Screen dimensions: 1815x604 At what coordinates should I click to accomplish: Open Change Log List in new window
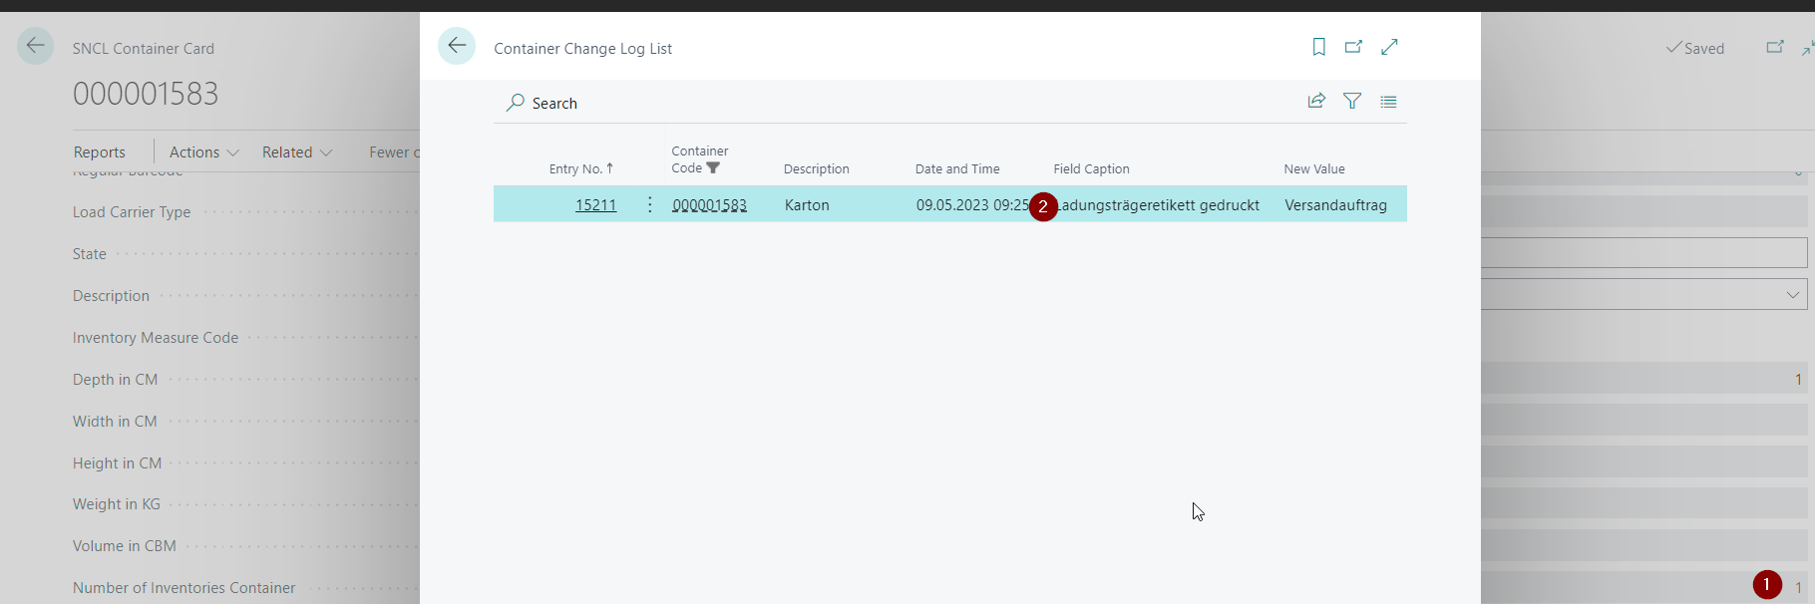tap(1353, 47)
